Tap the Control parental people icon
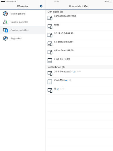113x151 pixels. (x=5, y=22)
